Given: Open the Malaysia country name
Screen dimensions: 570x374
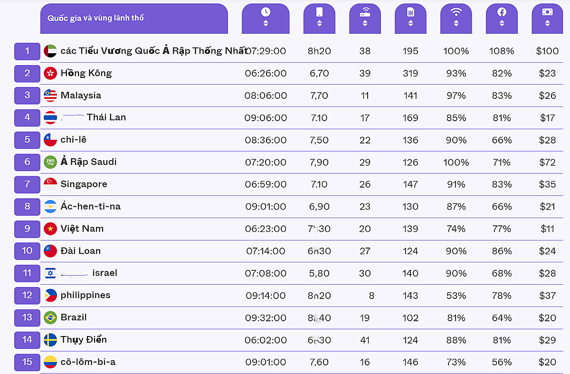Looking at the screenshot, I should (x=81, y=95).
